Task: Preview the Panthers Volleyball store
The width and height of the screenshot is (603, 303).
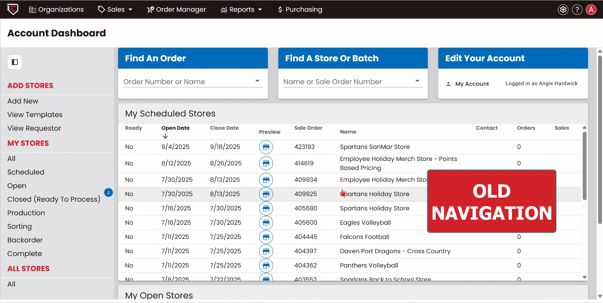Action: coord(266,265)
